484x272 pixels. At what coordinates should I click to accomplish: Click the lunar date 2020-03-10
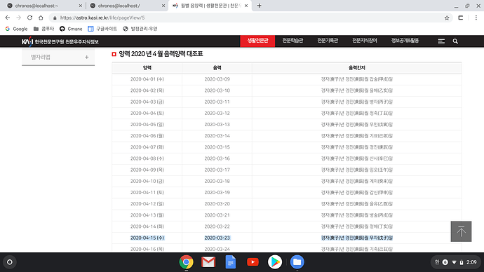[x=217, y=90]
